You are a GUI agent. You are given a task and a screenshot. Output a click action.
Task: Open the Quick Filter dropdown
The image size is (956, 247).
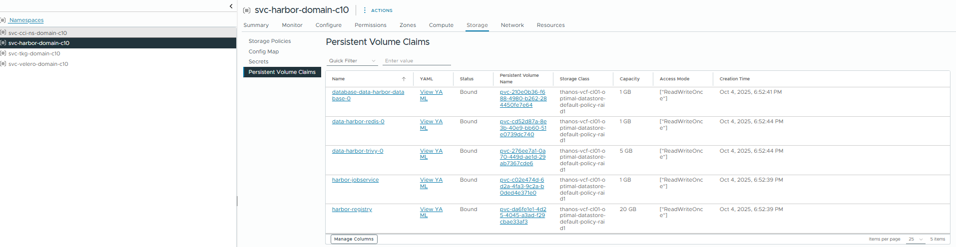(352, 61)
